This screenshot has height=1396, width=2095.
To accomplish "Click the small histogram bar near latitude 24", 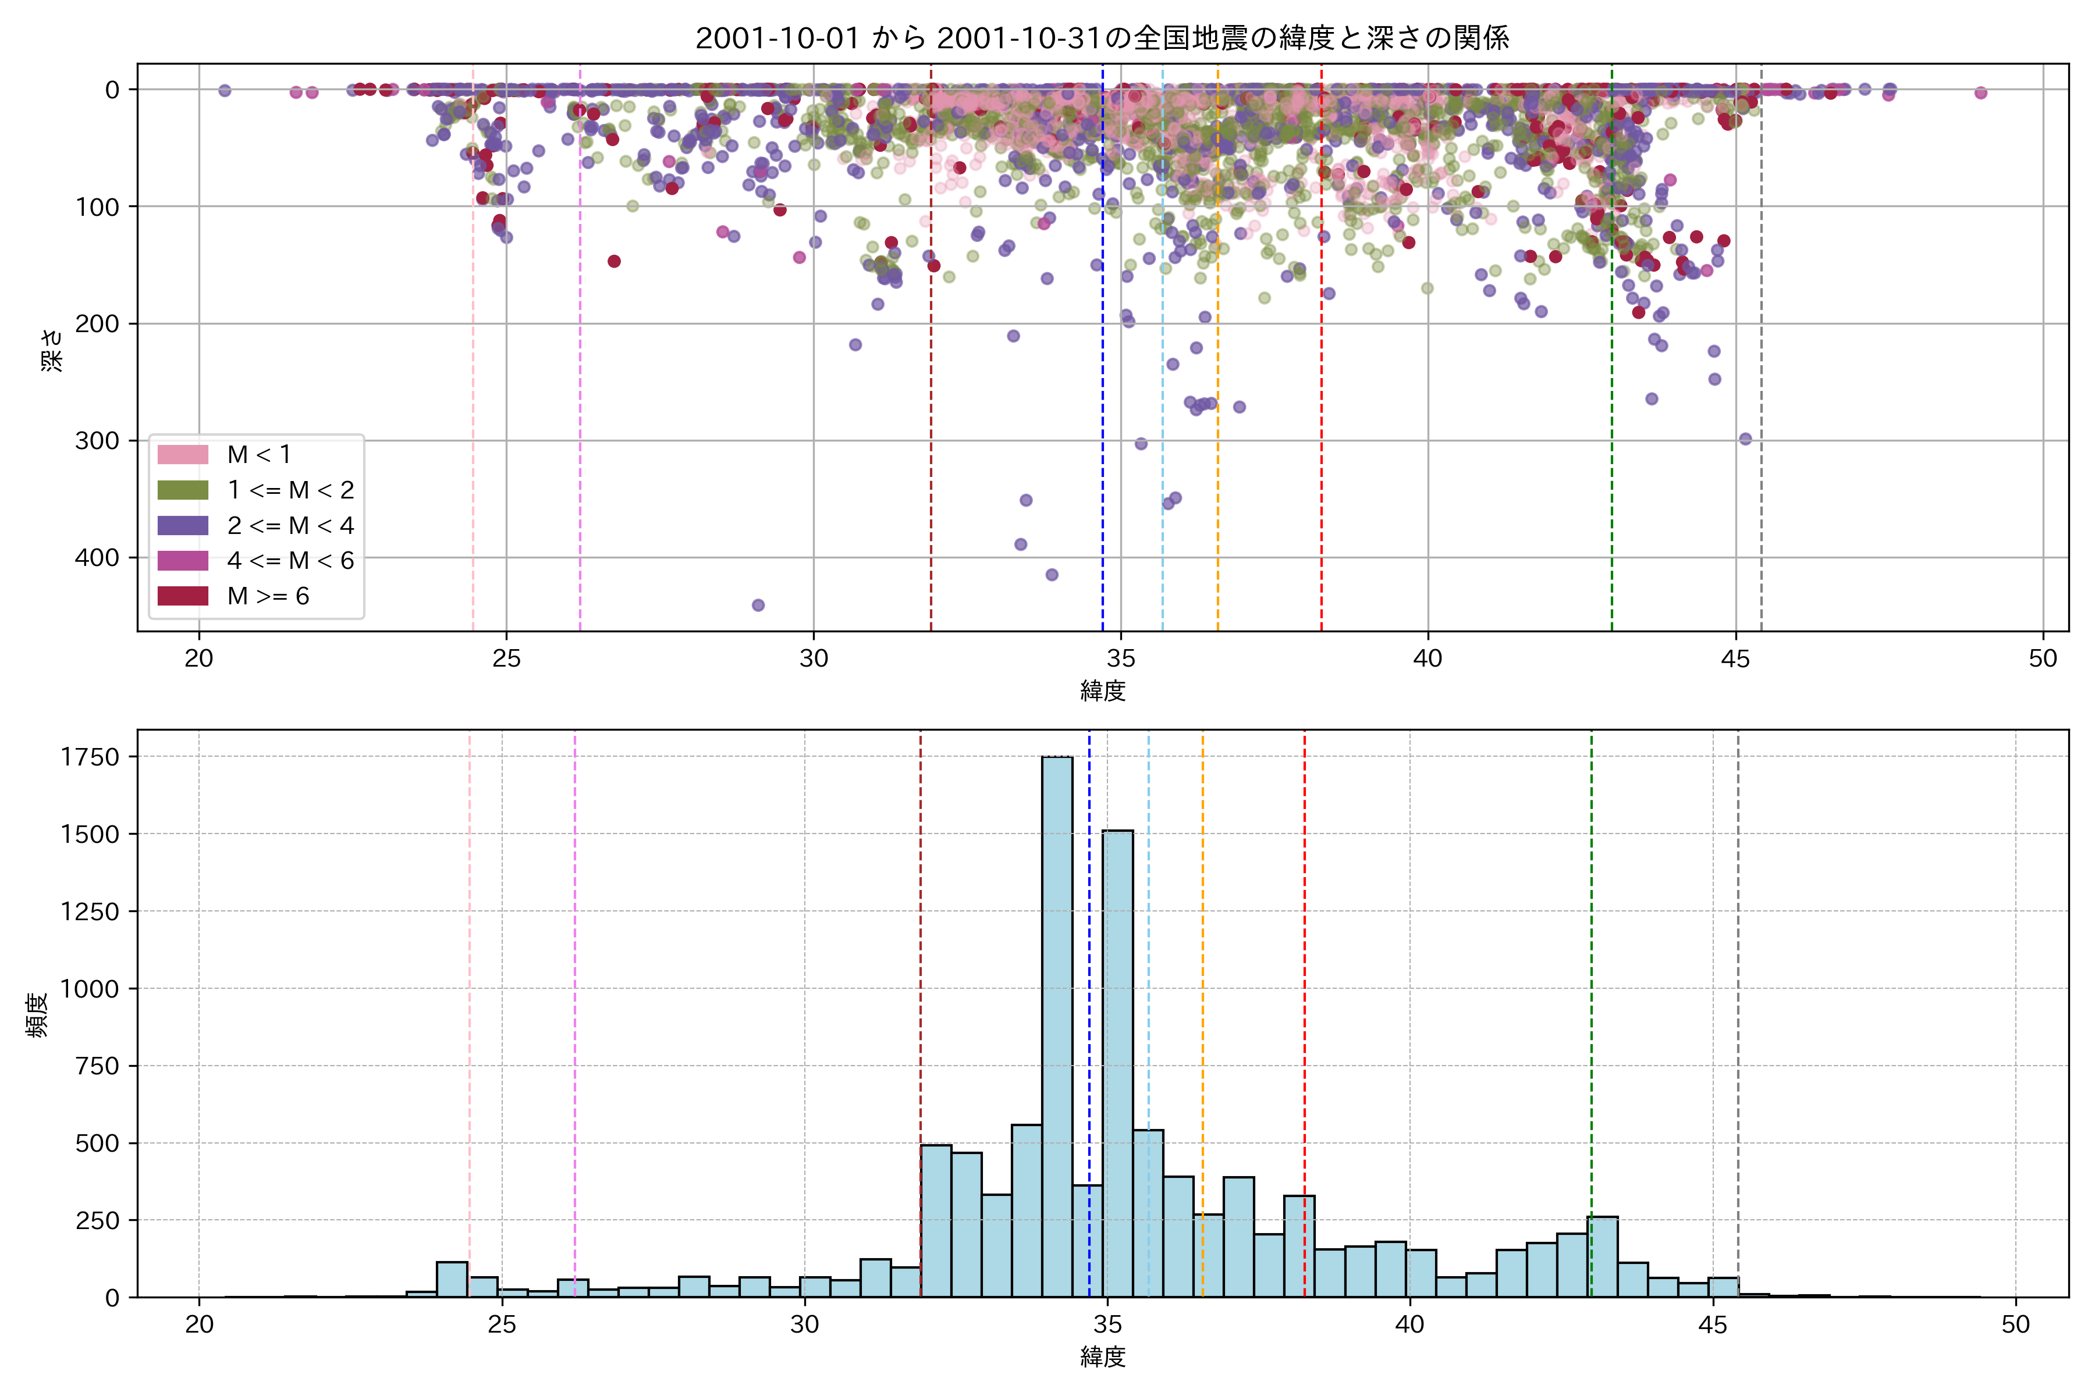I will click(452, 1279).
